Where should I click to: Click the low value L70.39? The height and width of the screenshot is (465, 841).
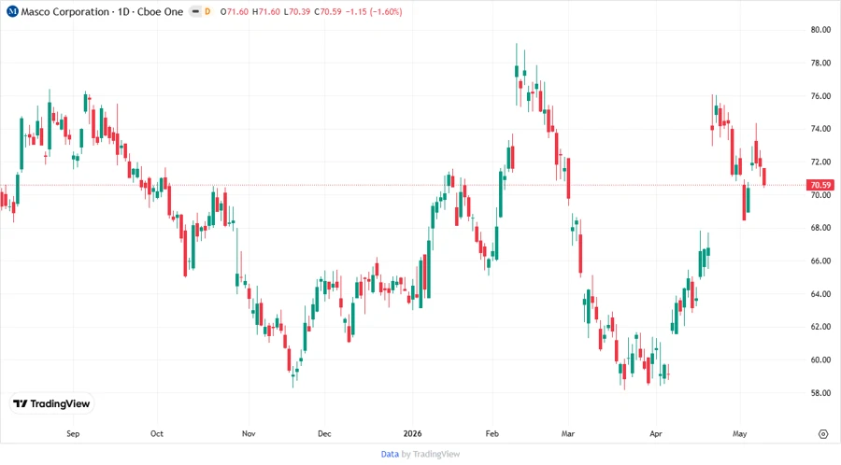[x=296, y=11]
